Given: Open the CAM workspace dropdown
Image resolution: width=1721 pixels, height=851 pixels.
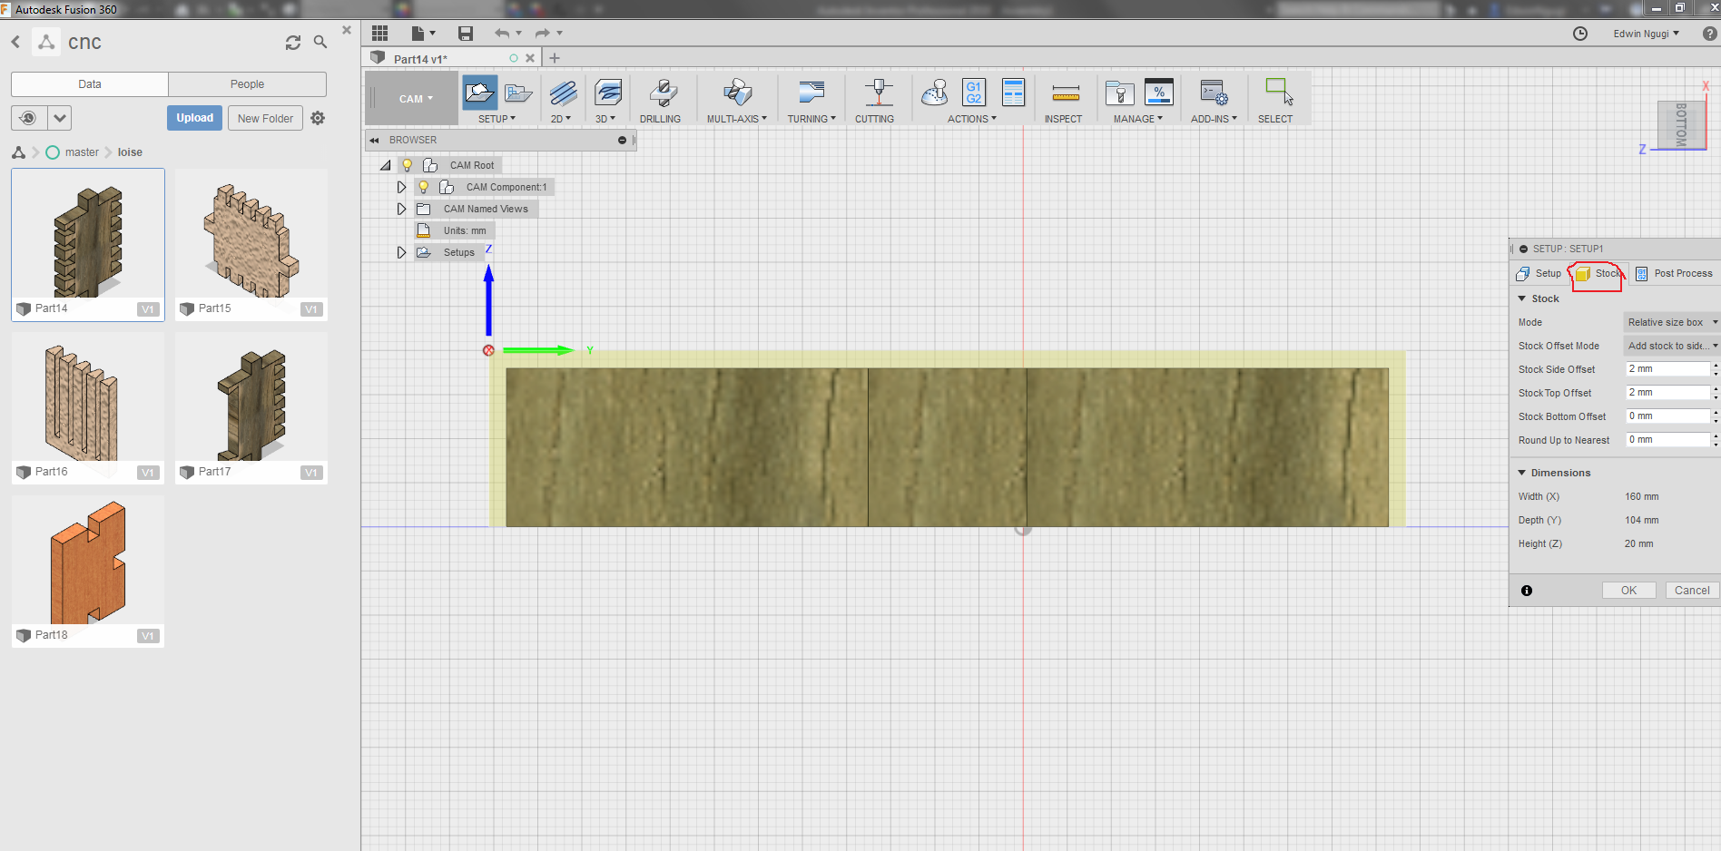Looking at the screenshot, I should pos(415,99).
